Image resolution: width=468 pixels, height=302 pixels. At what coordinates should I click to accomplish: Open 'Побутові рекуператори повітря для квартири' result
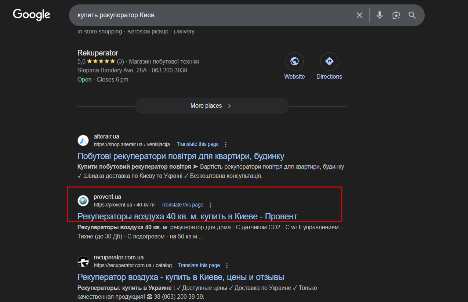[181, 156]
